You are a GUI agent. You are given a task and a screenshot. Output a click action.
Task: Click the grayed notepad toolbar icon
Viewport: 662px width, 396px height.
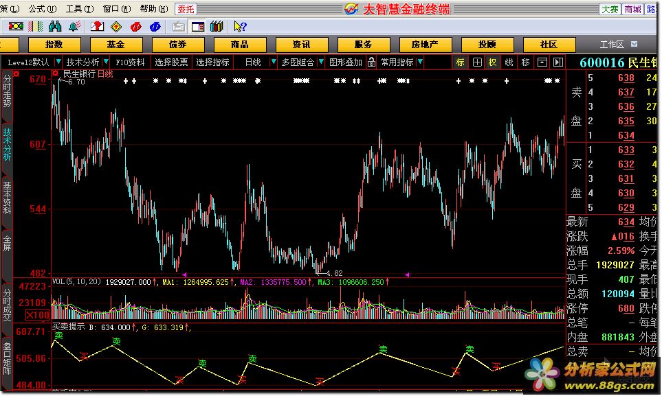coord(179,27)
